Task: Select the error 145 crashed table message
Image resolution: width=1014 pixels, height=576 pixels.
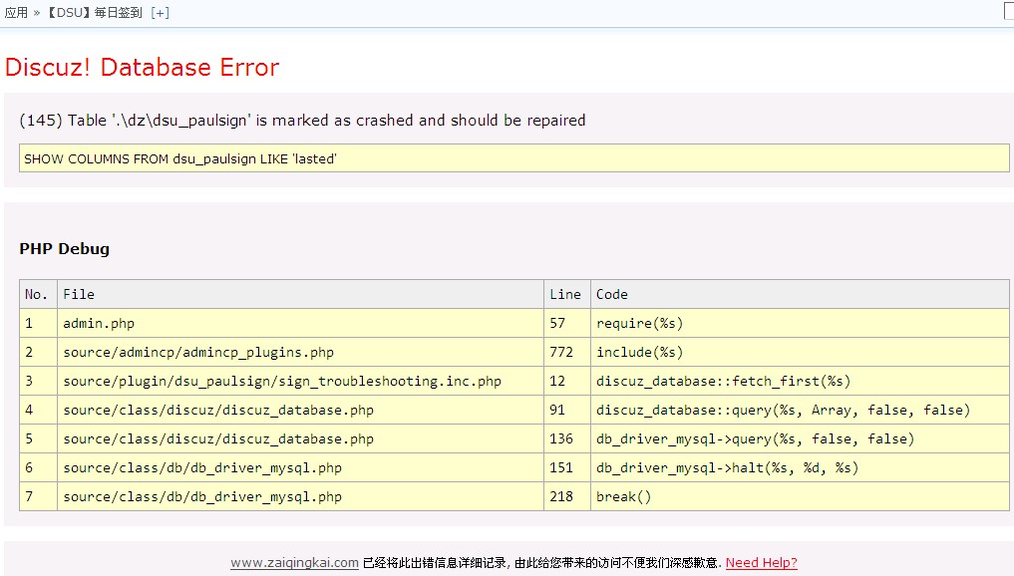Action: tap(302, 121)
